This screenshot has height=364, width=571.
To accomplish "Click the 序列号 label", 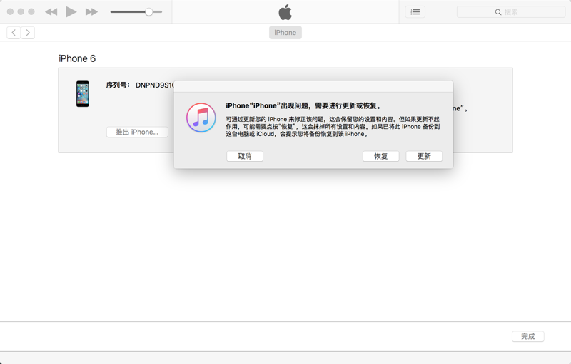I will click(x=117, y=85).
